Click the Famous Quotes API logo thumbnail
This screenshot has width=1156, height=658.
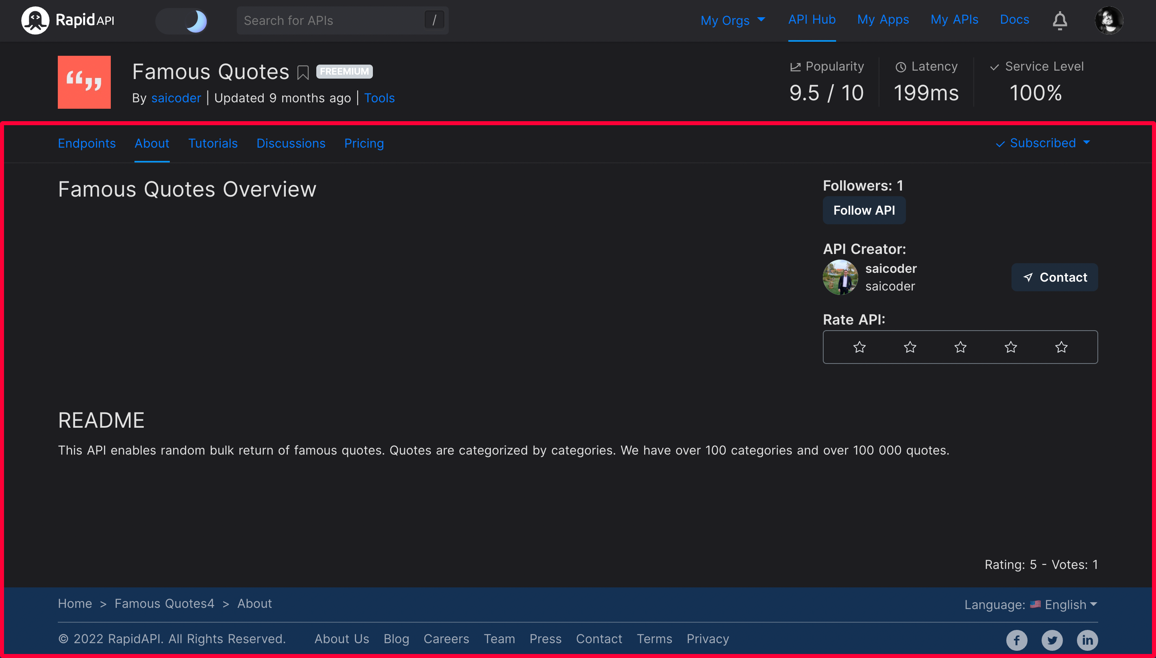point(84,82)
